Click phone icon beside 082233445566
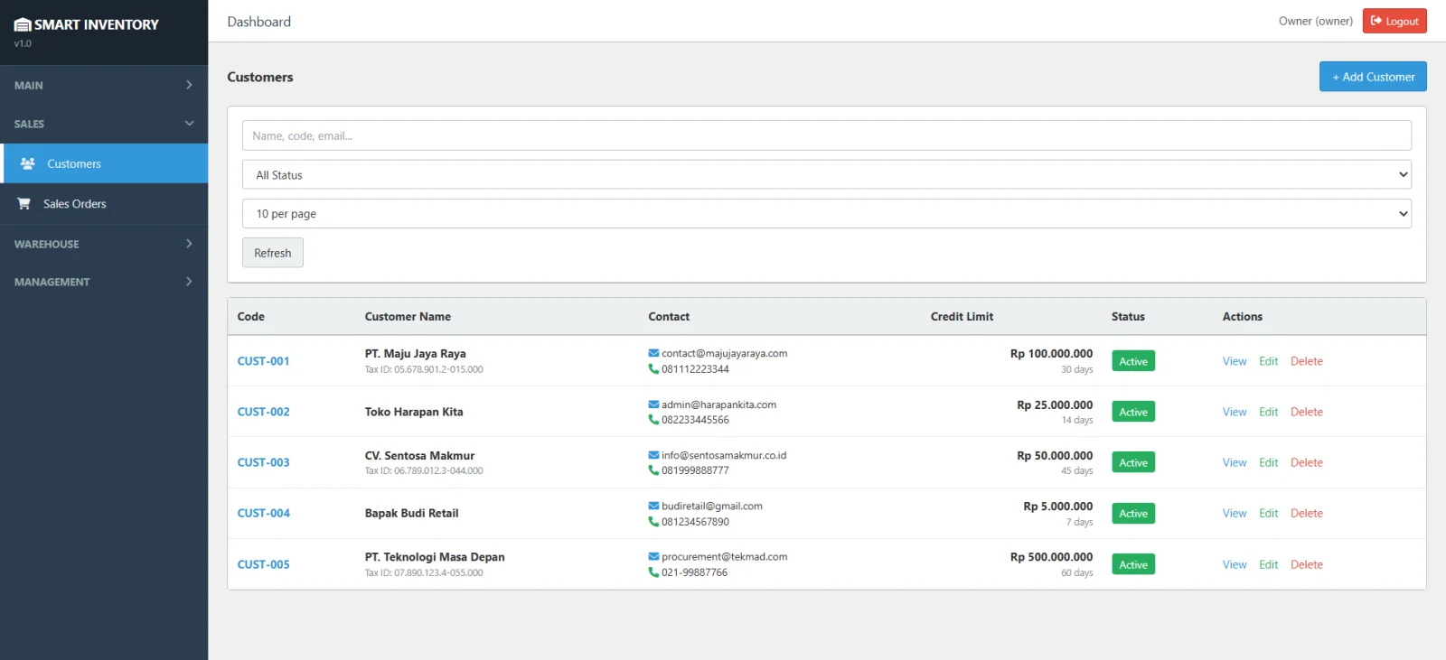Screen dimensions: 1446x660 653,420
